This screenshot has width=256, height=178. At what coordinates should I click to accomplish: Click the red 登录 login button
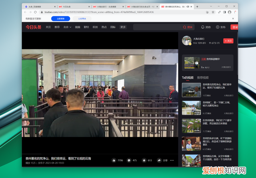[x=234, y=27]
